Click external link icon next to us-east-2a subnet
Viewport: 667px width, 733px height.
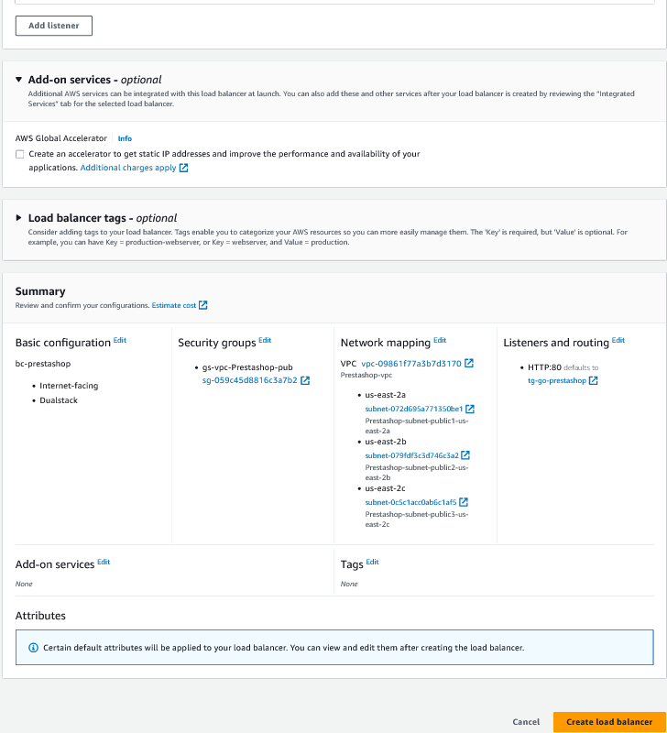[x=470, y=409]
